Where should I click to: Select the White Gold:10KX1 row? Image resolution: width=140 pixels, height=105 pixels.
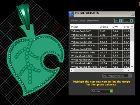[x=100, y=56]
